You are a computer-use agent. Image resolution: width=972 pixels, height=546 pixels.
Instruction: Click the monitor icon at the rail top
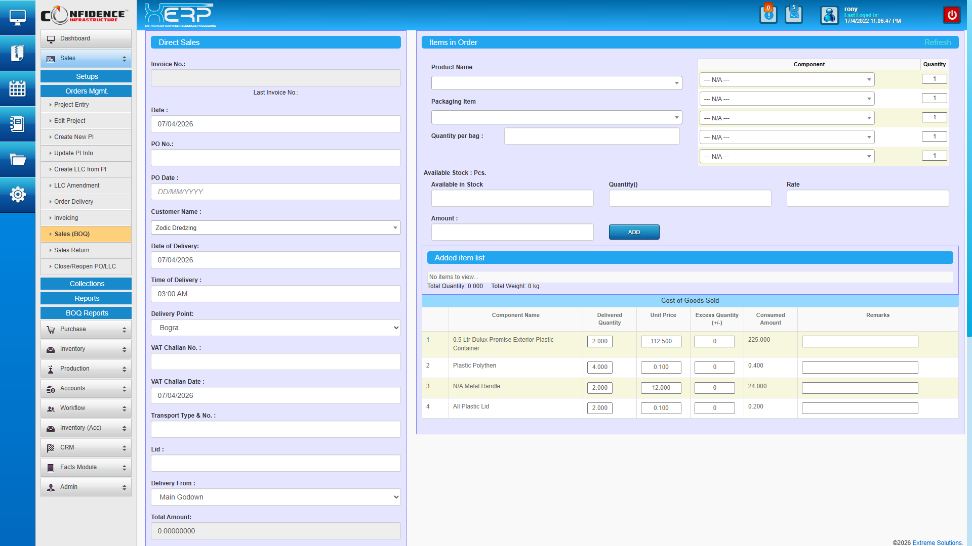(18, 17)
